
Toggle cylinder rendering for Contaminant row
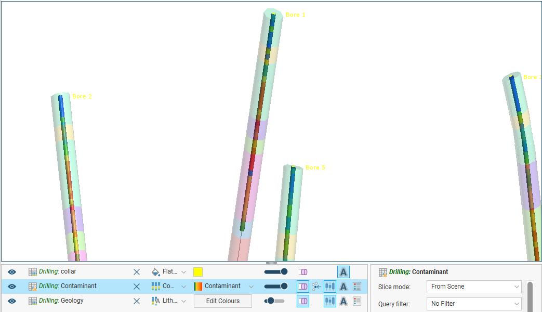click(x=303, y=287)
